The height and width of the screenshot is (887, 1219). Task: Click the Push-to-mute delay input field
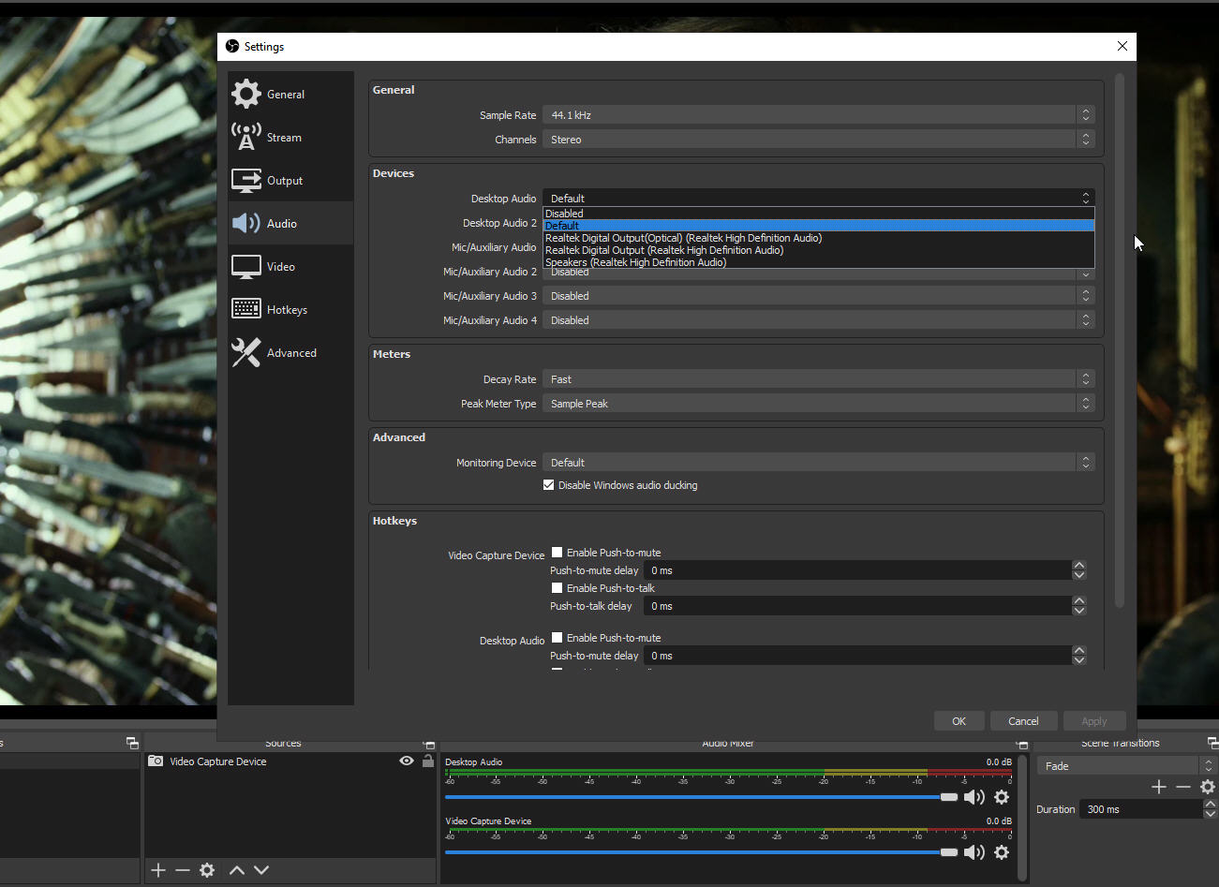pos(857,570)
